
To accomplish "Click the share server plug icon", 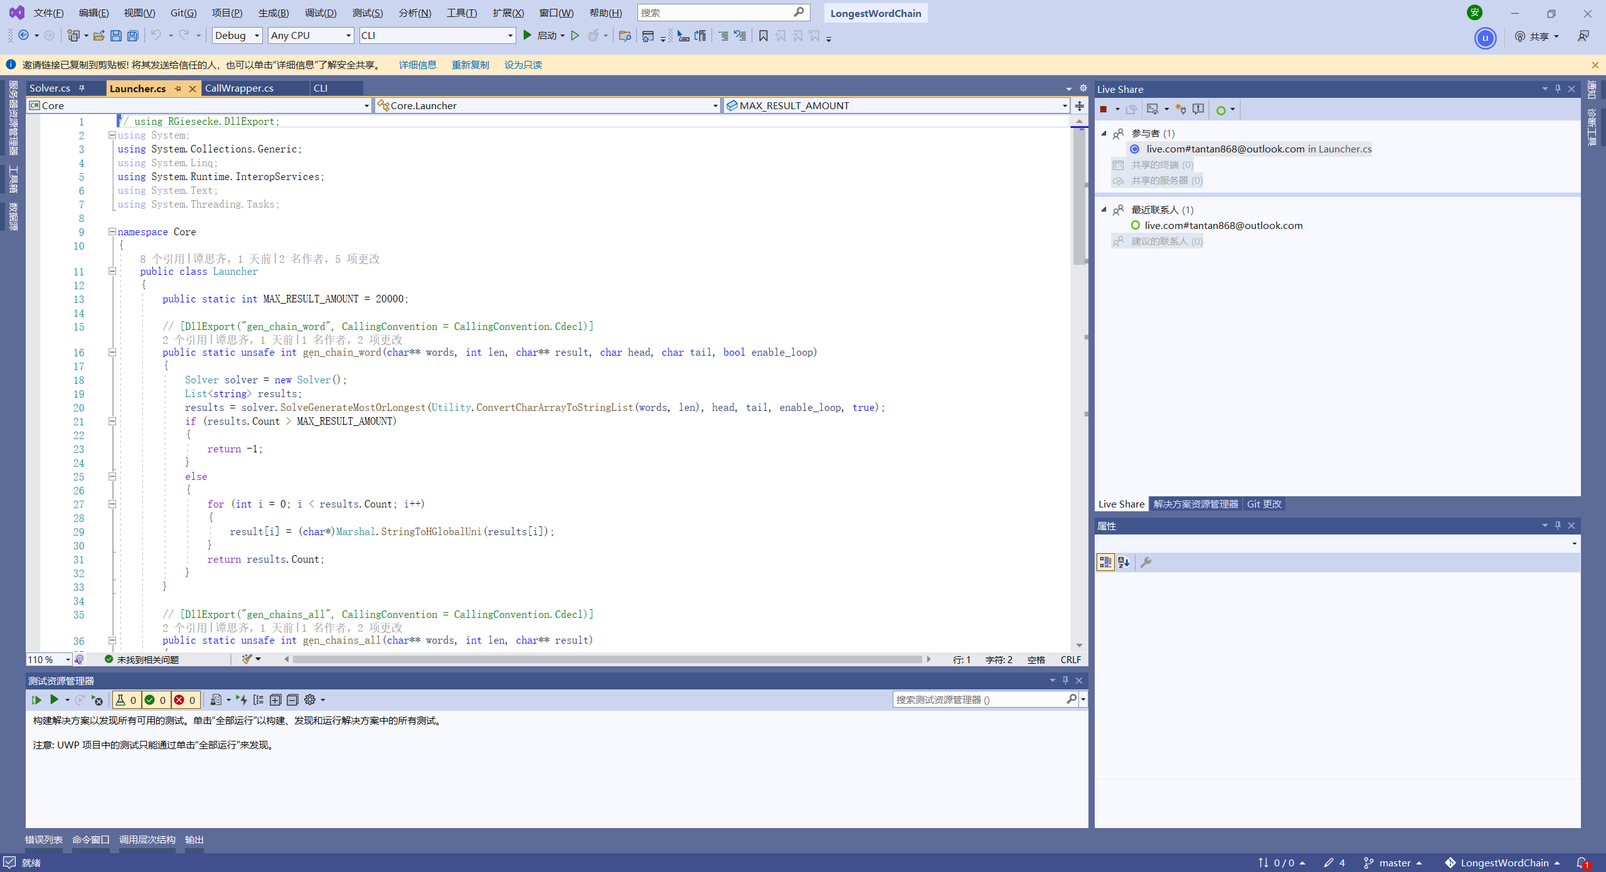I will (1181, 109).
